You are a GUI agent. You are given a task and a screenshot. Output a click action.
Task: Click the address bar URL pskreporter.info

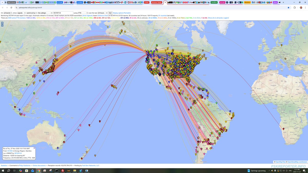[x=30, y=8]
